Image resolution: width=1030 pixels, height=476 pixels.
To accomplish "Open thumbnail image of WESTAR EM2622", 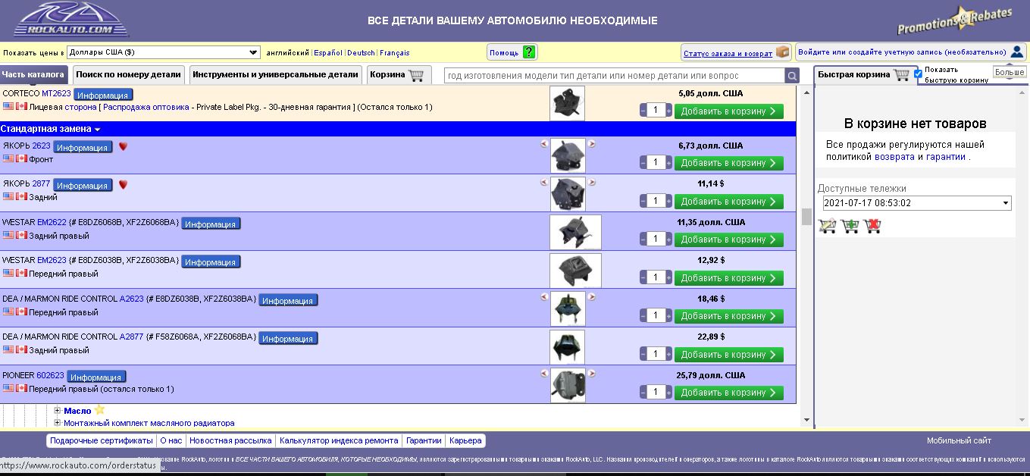I will click(575, 232).
